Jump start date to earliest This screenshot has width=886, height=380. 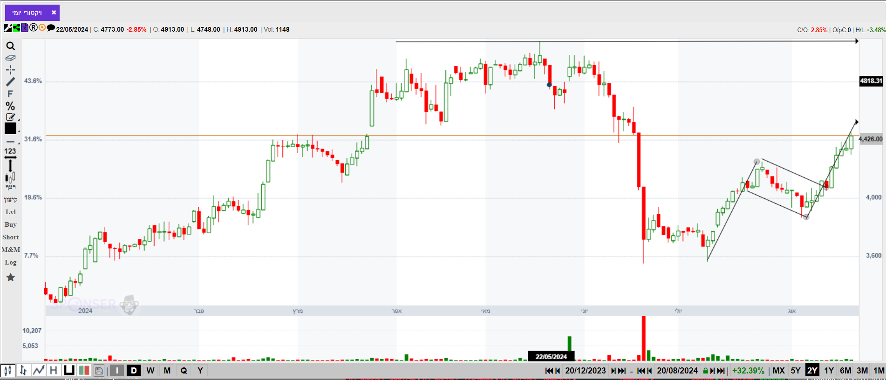pos(549,371)
